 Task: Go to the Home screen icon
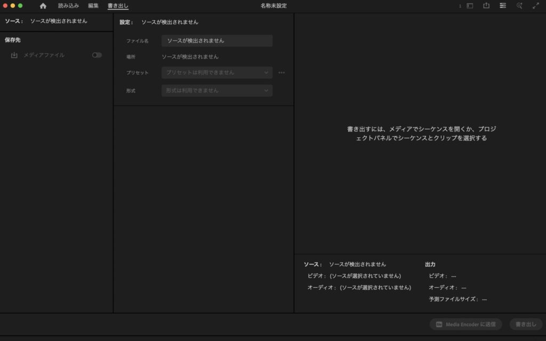point(43,6)
